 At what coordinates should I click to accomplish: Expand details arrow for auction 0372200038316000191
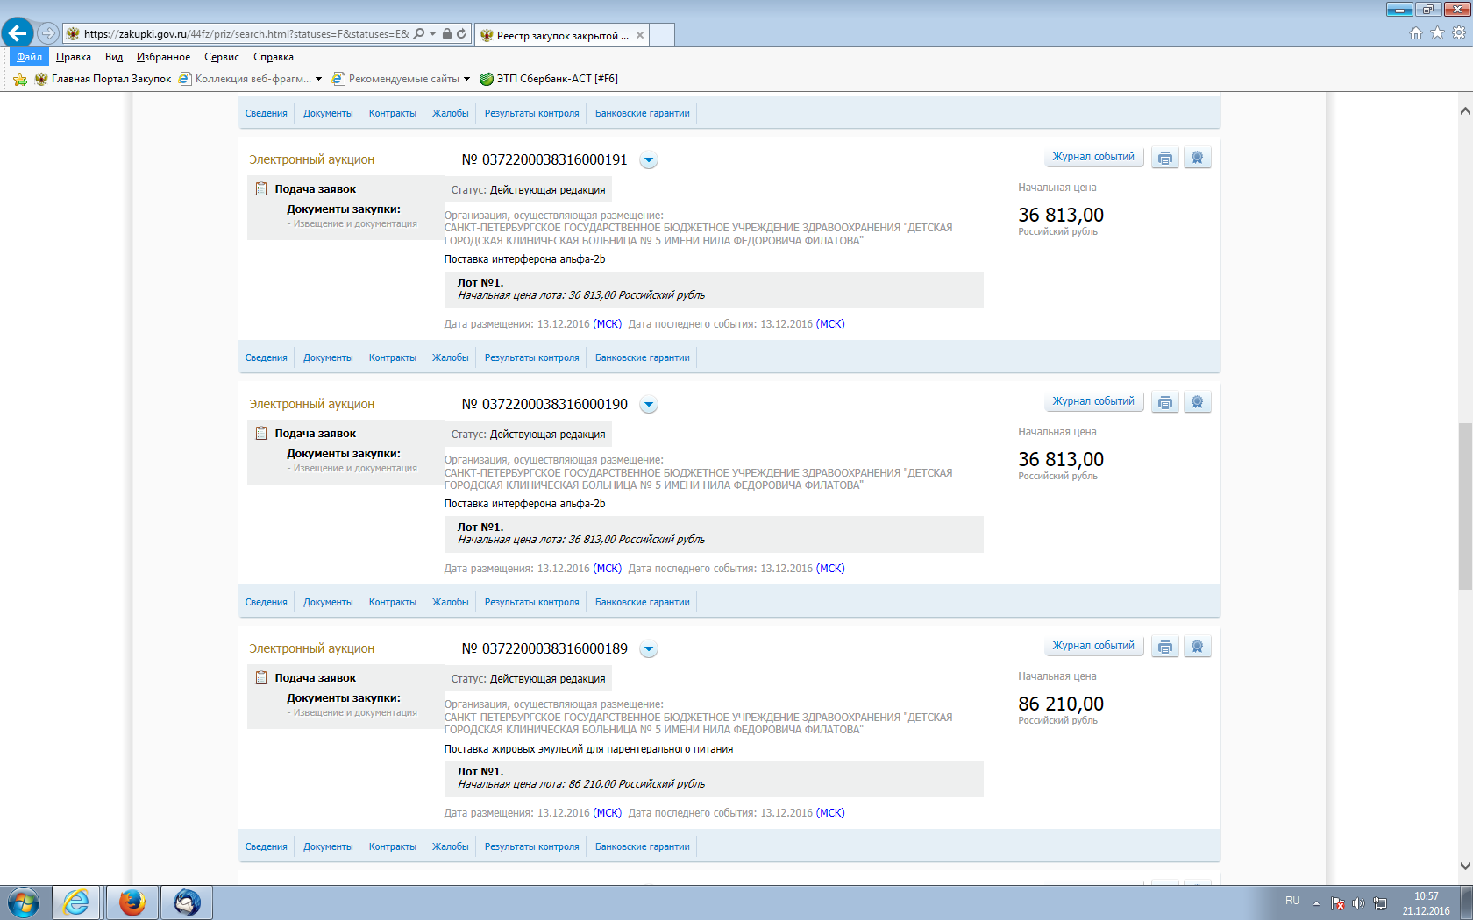(649, 160)
